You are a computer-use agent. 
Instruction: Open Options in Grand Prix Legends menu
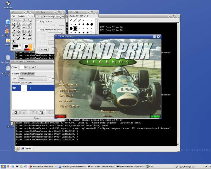click(x=66, y=96)
